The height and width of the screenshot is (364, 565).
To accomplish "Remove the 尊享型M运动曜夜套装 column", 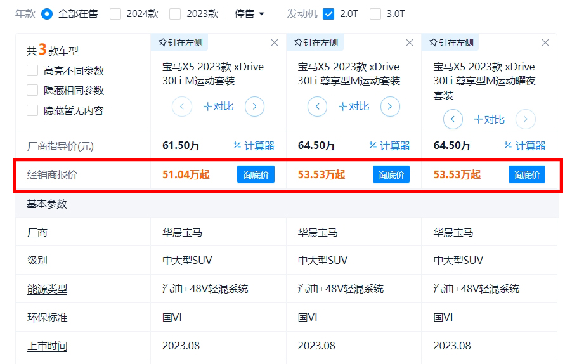I will (x=545, y=43).
